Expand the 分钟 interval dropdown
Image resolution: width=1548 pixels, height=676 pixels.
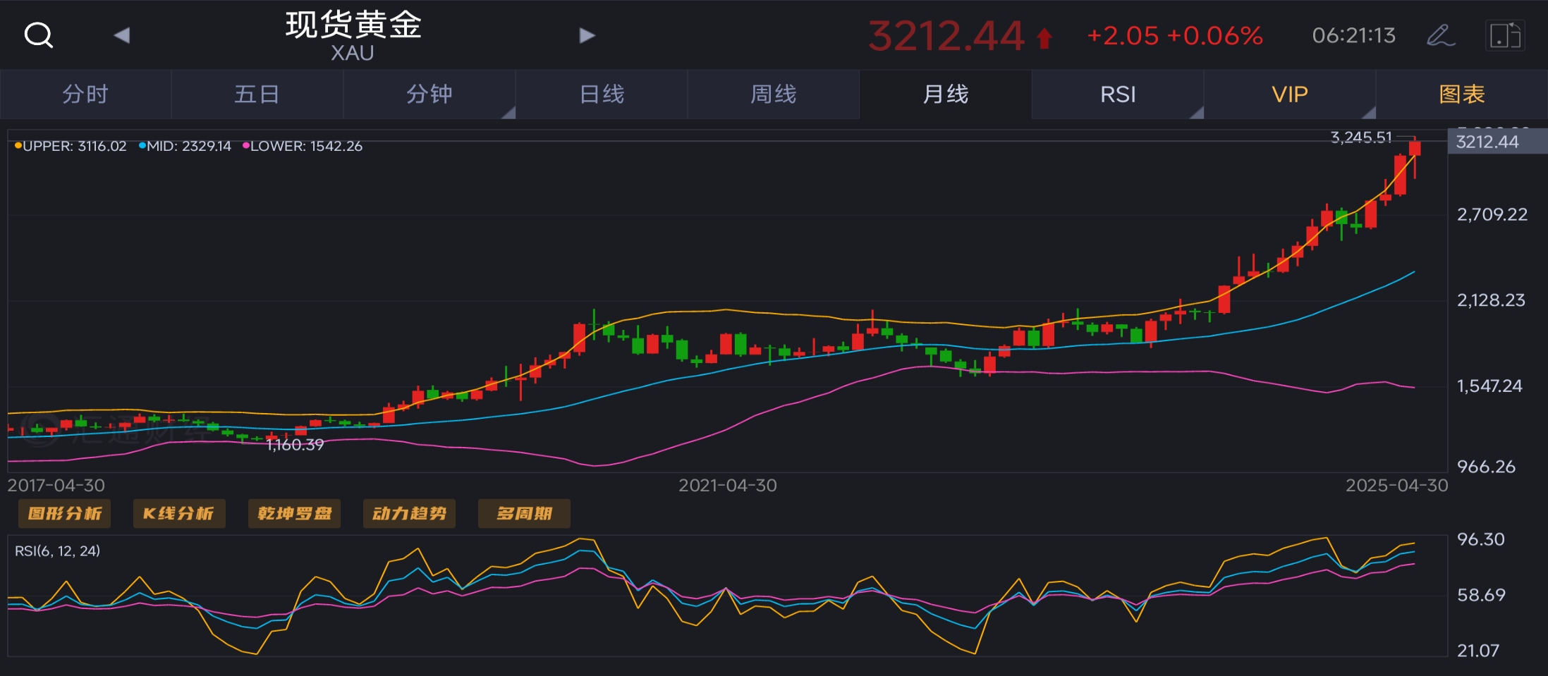pyautogui.click(x=429, y=94)
